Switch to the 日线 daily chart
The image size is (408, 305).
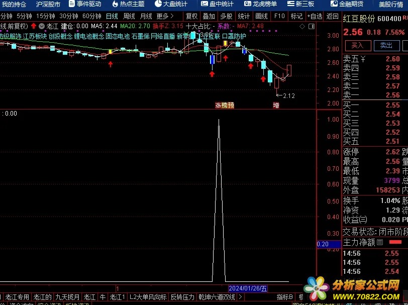[x=112, y=16]
